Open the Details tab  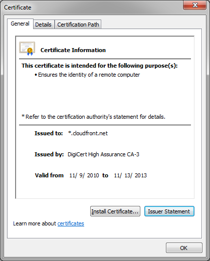[44, 25]
